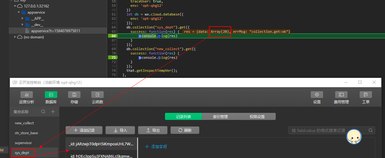The width and height of the screenshot is (385, 158).
Task: Click cloud console window logo icon
Action: pos(15,82)
